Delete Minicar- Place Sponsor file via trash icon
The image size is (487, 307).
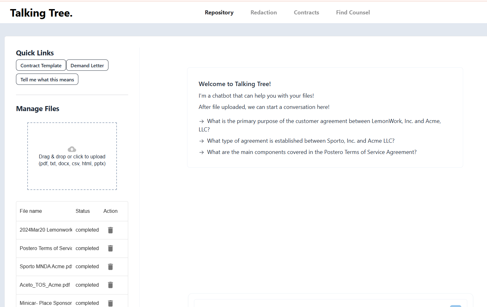pyautogui.click(x=110, y=303)
